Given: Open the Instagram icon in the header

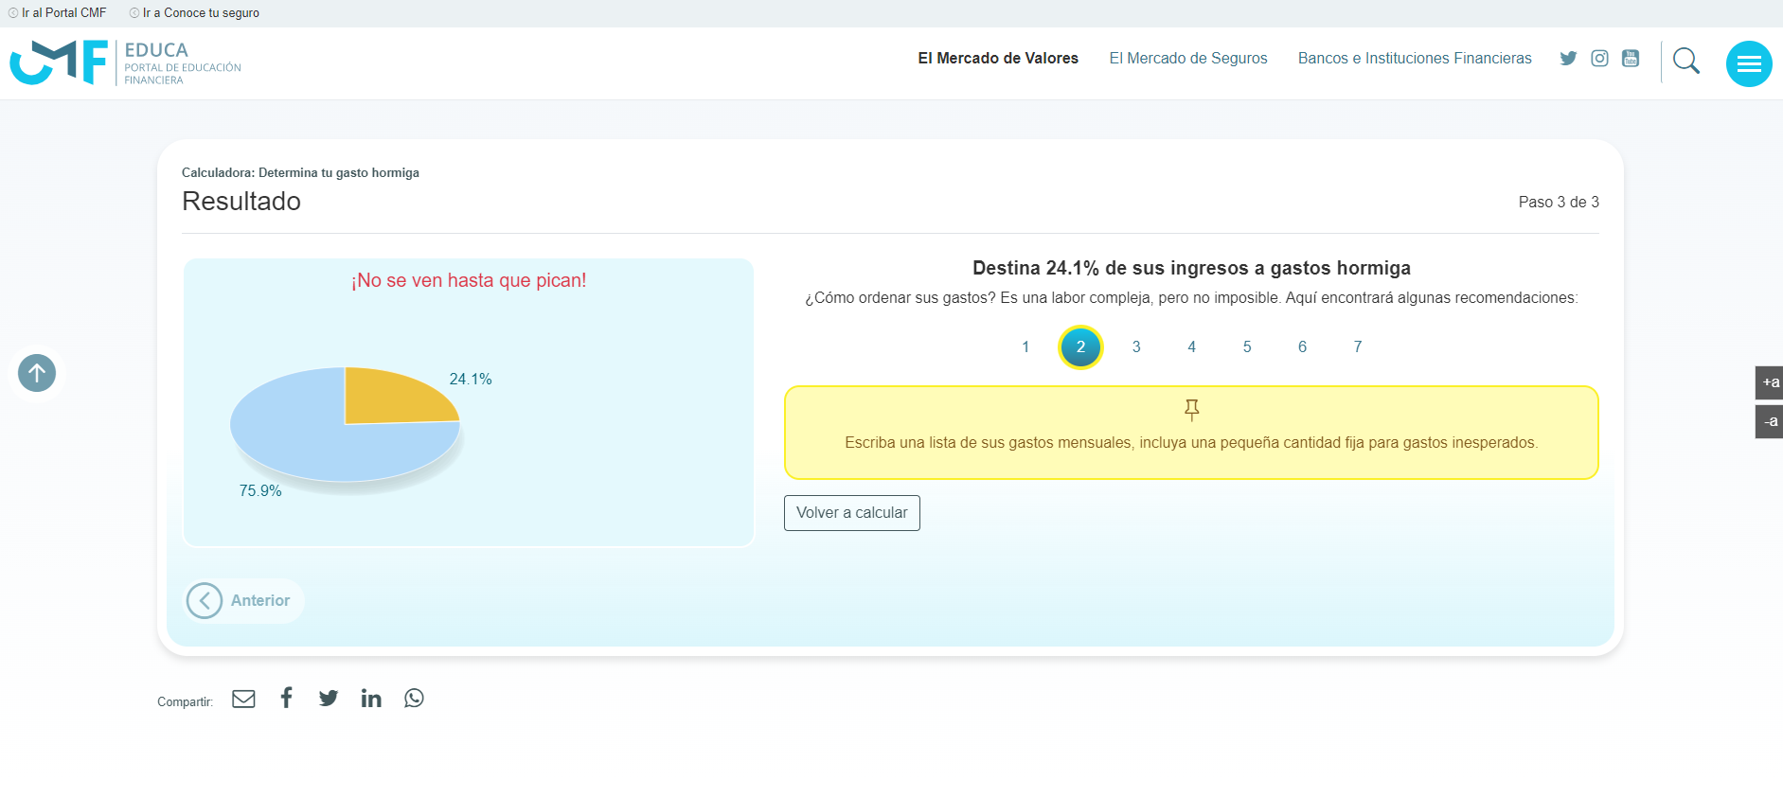Looking at the screenshot, I should (1599, 59).
